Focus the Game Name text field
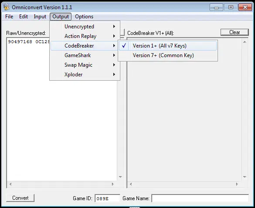This screenshot has height=208, width=255. point(200,198)
